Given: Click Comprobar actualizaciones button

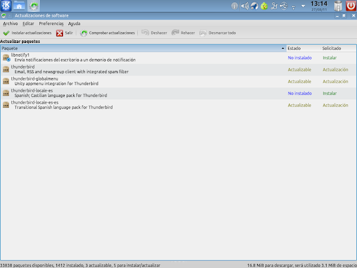Looking at the screenshot, I should (x=107, y=33).
